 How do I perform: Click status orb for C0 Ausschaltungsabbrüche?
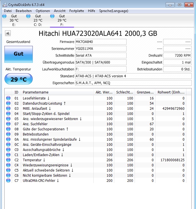[x=8, y=150]
